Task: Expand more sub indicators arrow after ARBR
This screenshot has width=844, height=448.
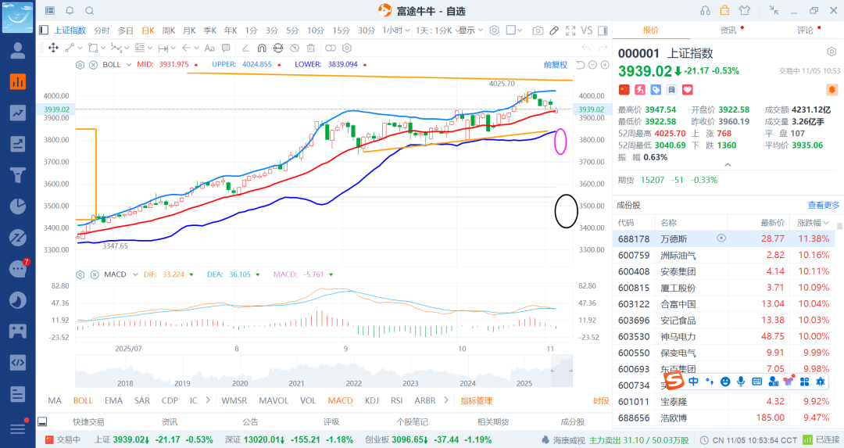Action: 445,400
